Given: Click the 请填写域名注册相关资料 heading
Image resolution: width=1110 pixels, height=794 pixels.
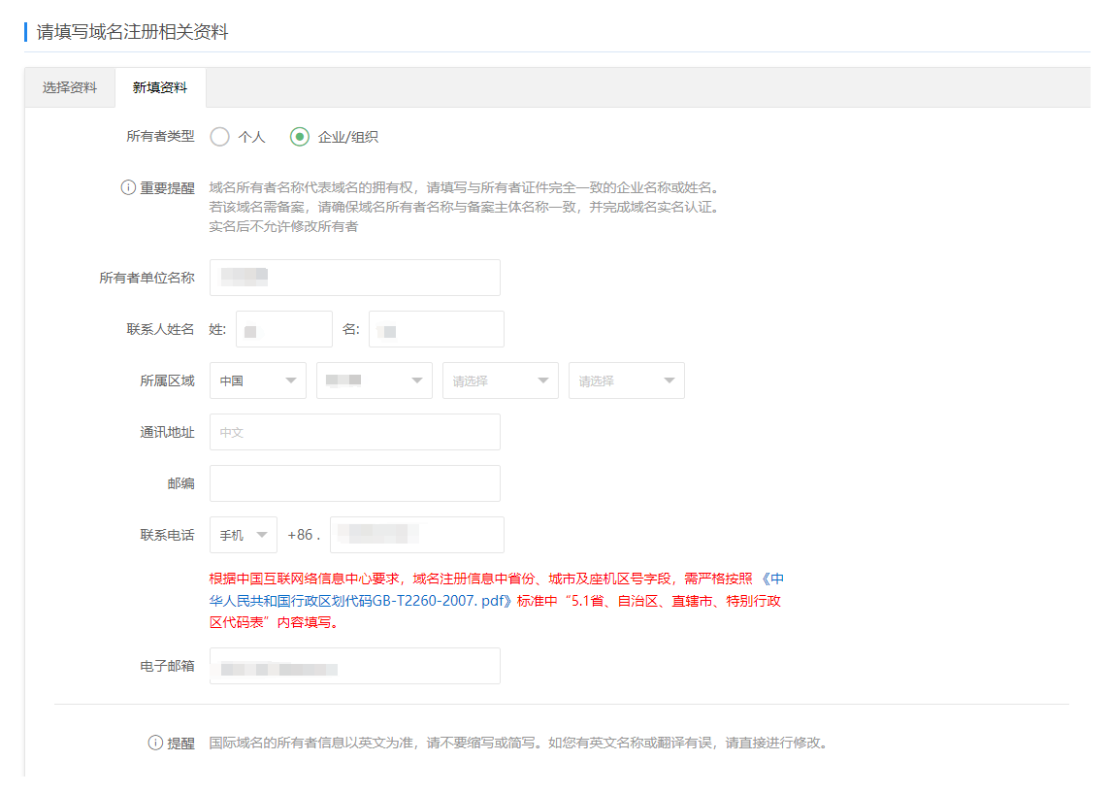Looking at the screenshot, I should point(132,32).
